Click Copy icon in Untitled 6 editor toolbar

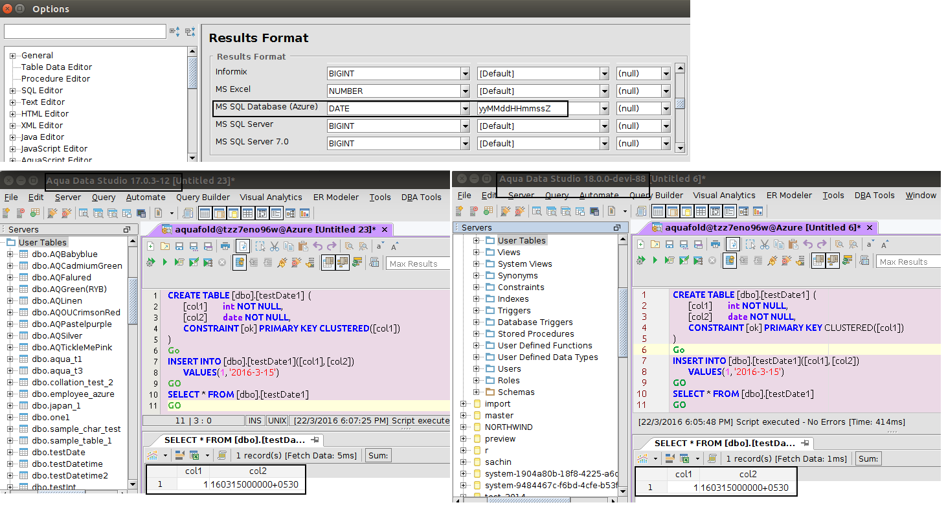click(x=779, y=244)
